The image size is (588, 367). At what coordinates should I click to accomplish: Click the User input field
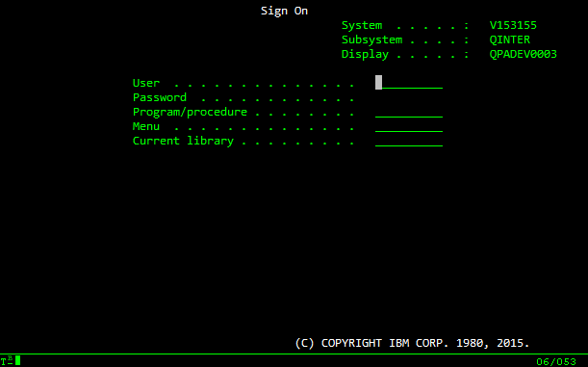point(409,83)
